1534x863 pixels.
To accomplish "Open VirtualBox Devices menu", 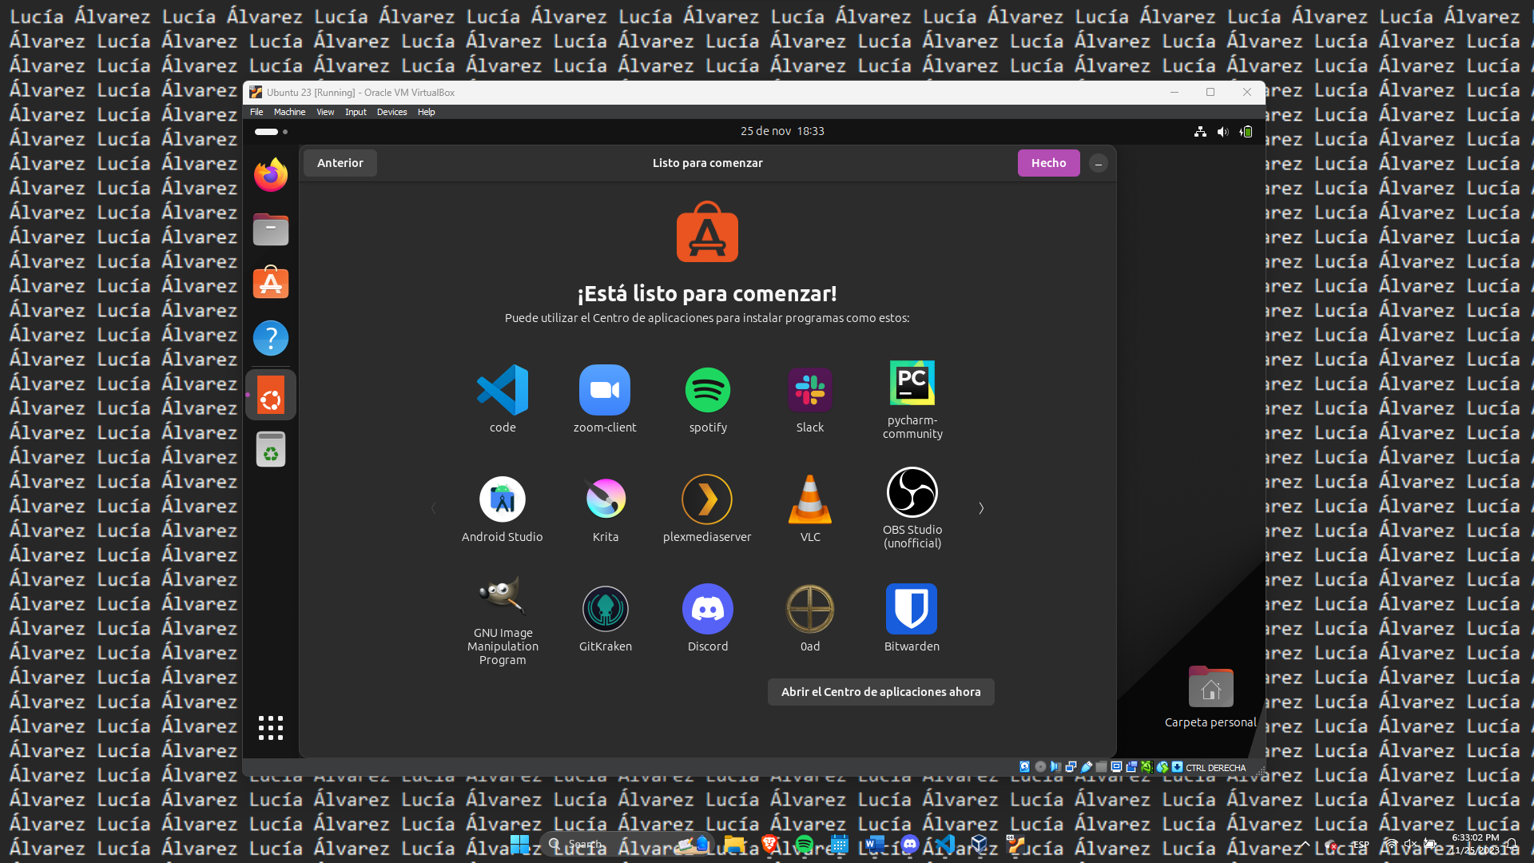I will [x=391, y=112].
